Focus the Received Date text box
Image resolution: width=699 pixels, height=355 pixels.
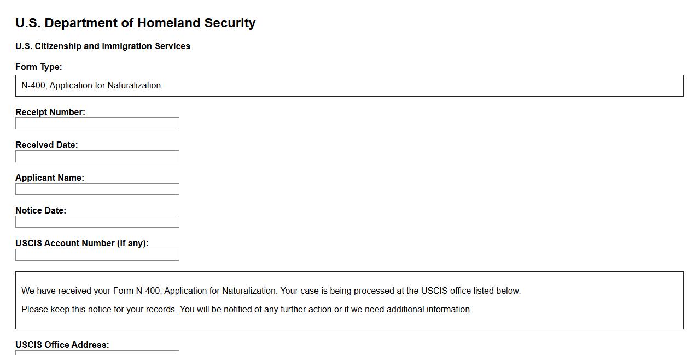click(97, 156)
